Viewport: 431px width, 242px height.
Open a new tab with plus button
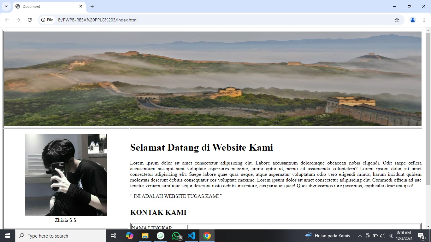click(x=92, y=6)
